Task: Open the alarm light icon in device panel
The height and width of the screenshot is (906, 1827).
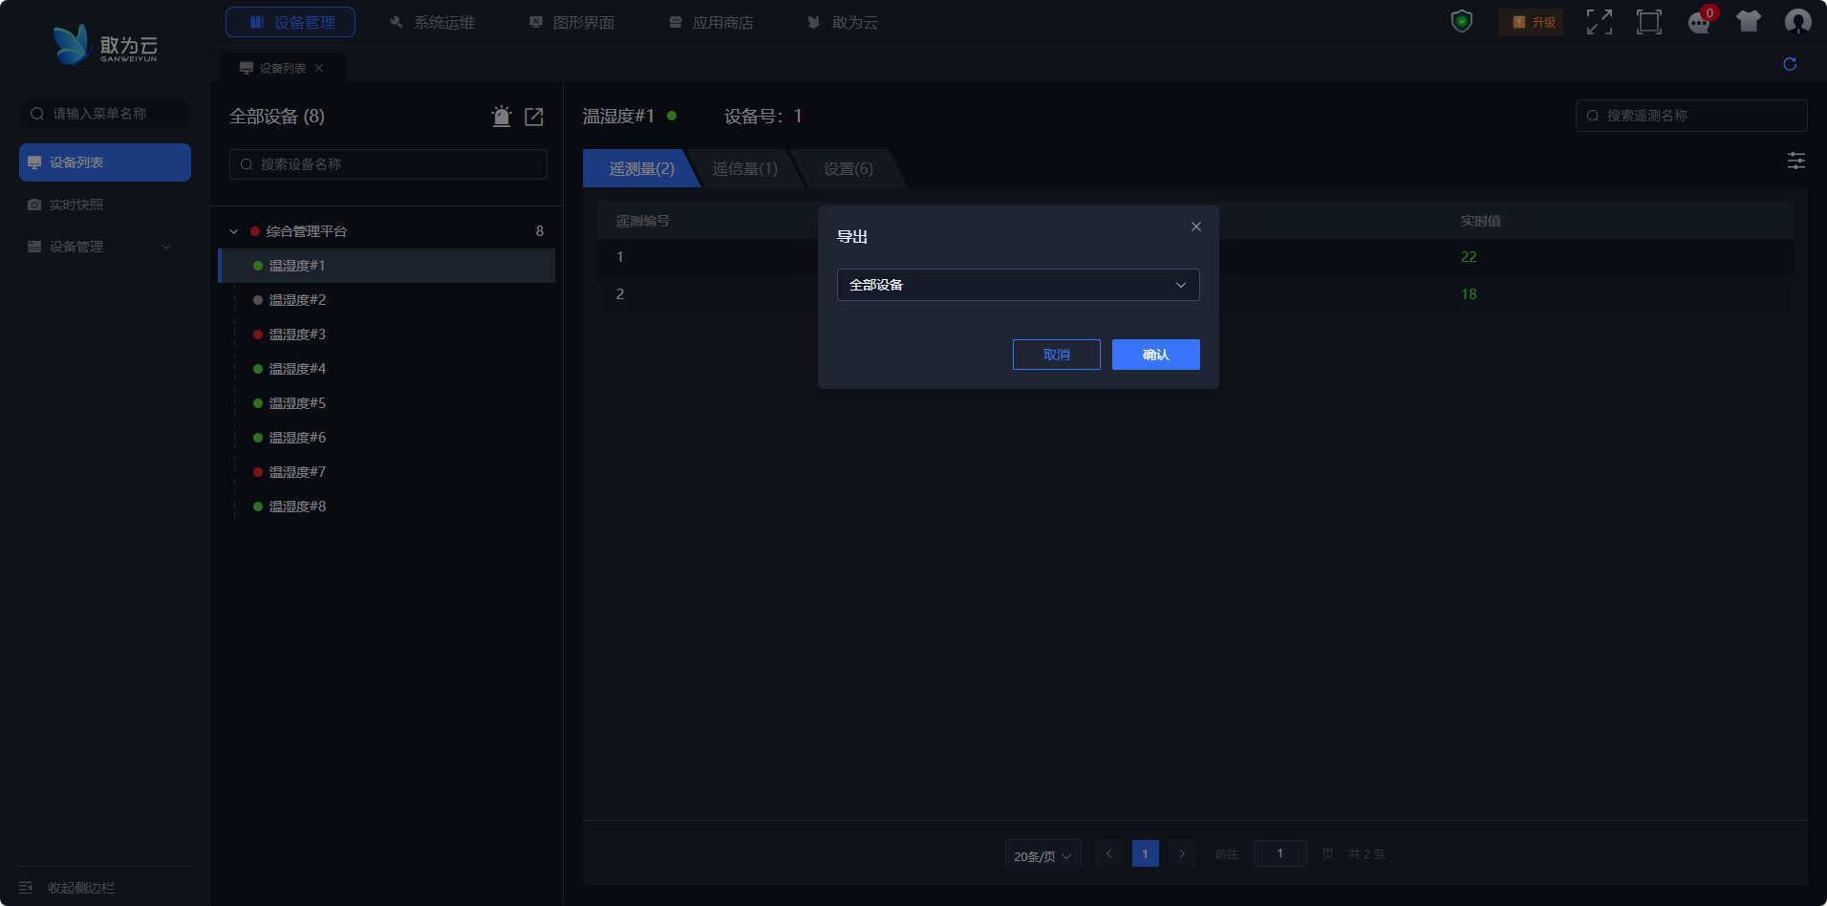Action: pyautogui.click(x=502, y=117)
